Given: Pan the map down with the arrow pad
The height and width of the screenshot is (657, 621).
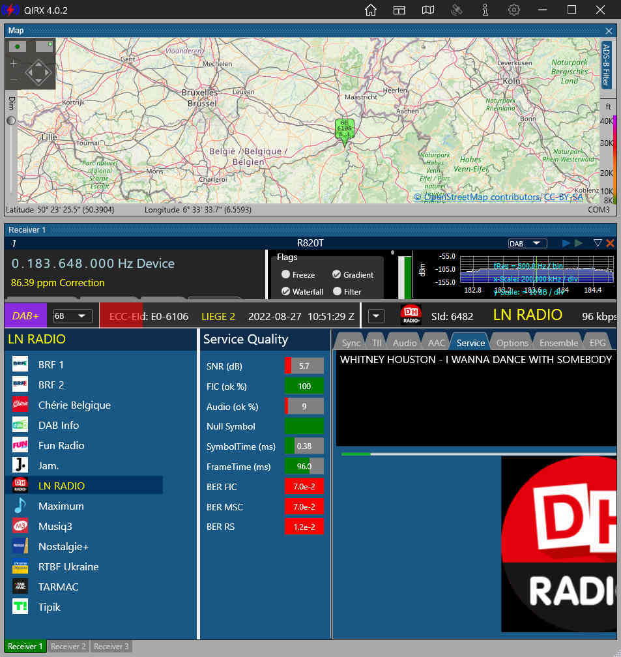Looking at the screenshot, I should click(38, 81).
